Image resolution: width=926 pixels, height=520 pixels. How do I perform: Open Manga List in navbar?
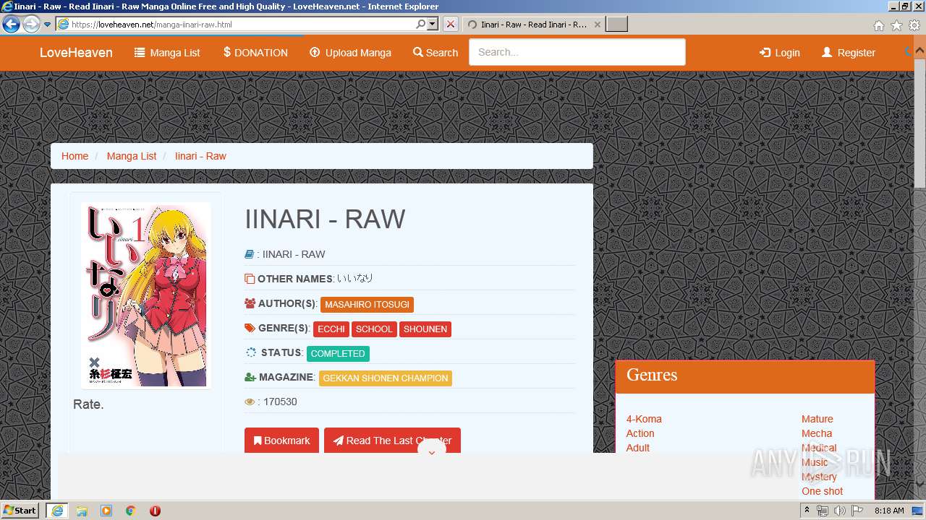(167, 53)
